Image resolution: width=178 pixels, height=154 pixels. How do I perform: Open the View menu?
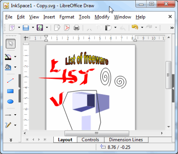[x=34, y=17]
